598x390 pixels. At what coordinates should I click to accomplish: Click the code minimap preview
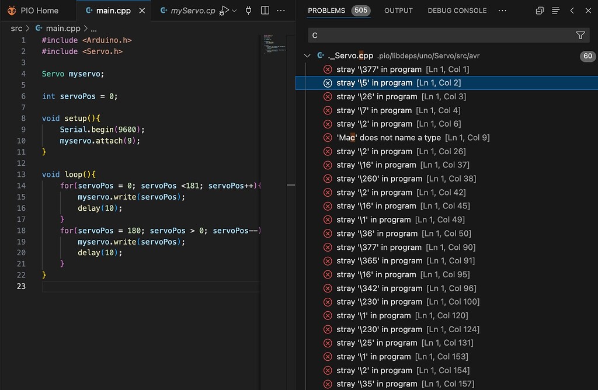[x=274, y=44]
